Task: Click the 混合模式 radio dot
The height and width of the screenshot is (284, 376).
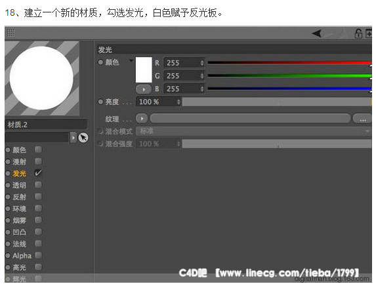Action: pyautogui.click(x=100, y=131)
